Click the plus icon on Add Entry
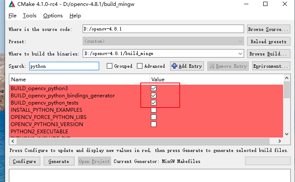 click(x=174, y=66)
